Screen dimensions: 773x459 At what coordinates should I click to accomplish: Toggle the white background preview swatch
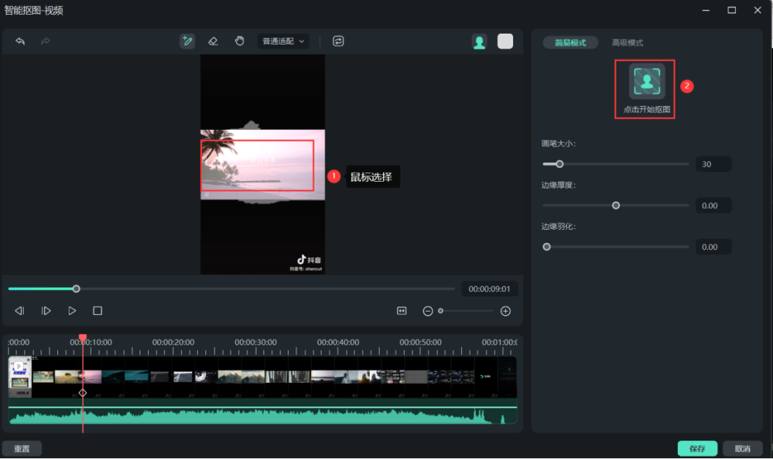click(x=505, y=42)
